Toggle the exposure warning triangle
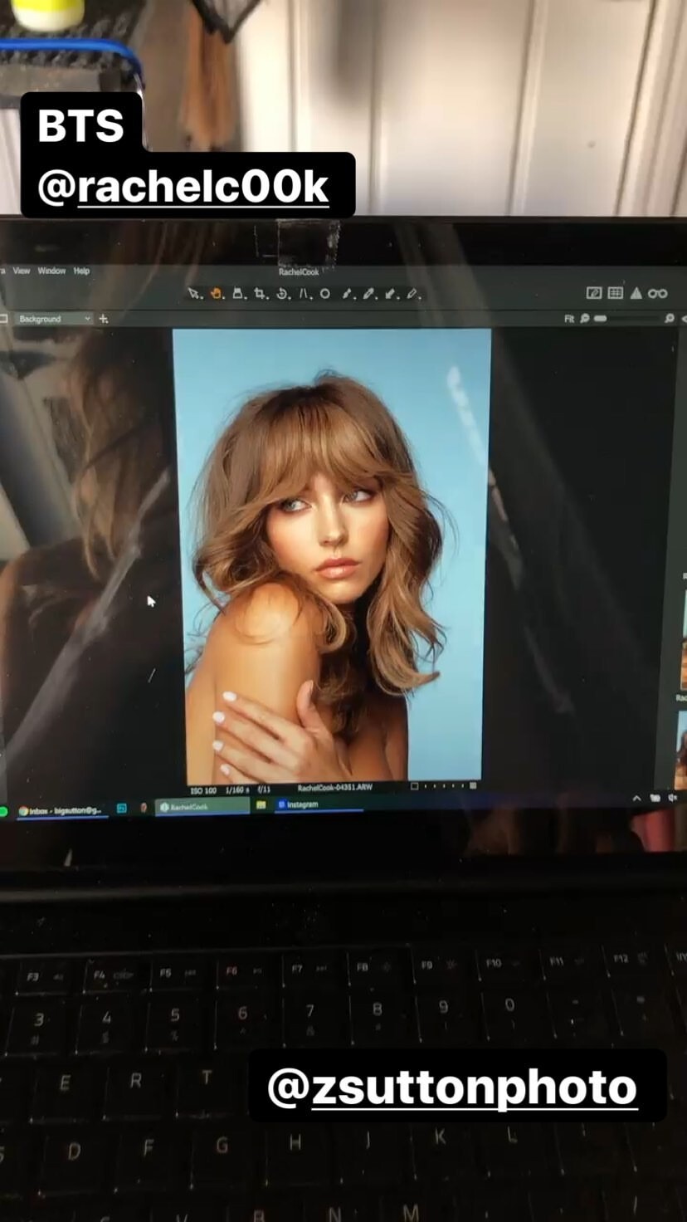This screenshot has height=1222, width=687. [x=636, y=293]
